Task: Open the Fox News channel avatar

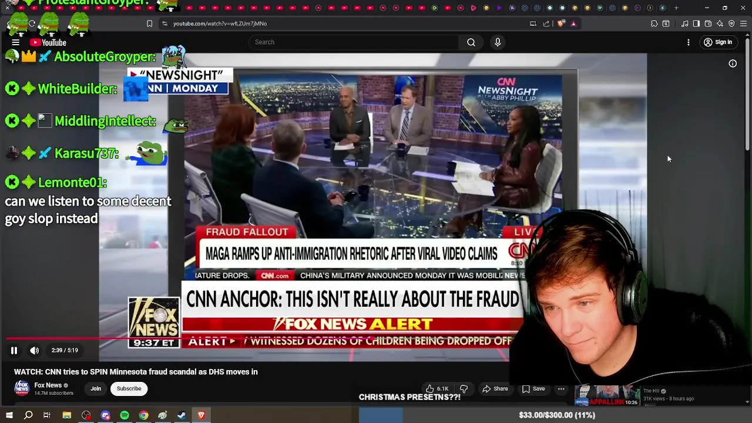Action: click(22, 388)
